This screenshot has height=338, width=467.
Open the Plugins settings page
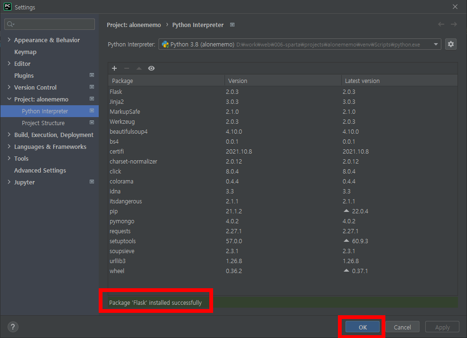tap(24, 75)
